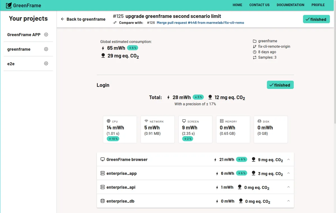The width and height of the screenshot is (336, 213).
Task: Click the git branch icon beside fix-cli-remote-origin
Action: 255,46
